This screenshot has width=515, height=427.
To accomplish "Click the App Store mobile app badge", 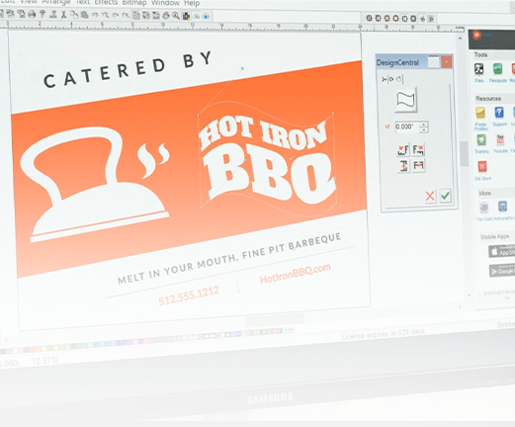I will (x=501, y=251).
